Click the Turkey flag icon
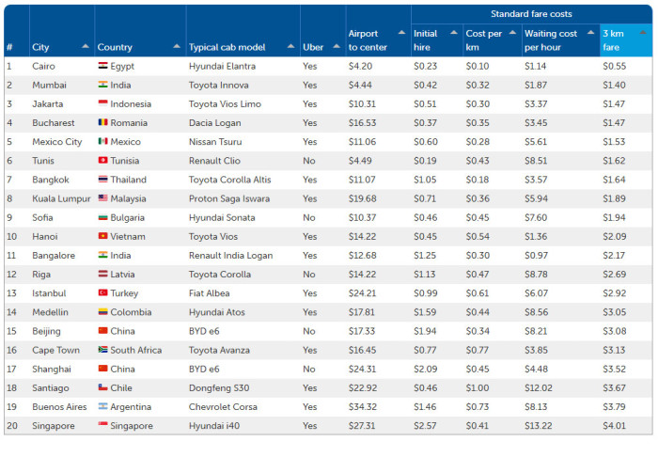 (102, 292)
